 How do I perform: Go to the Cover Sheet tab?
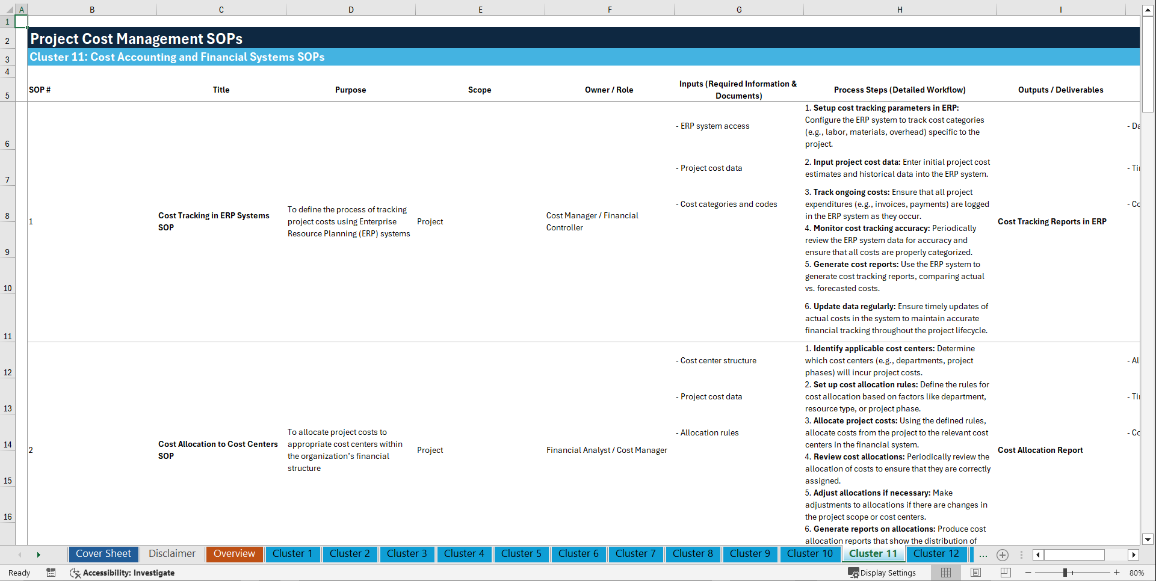[103, 554]
